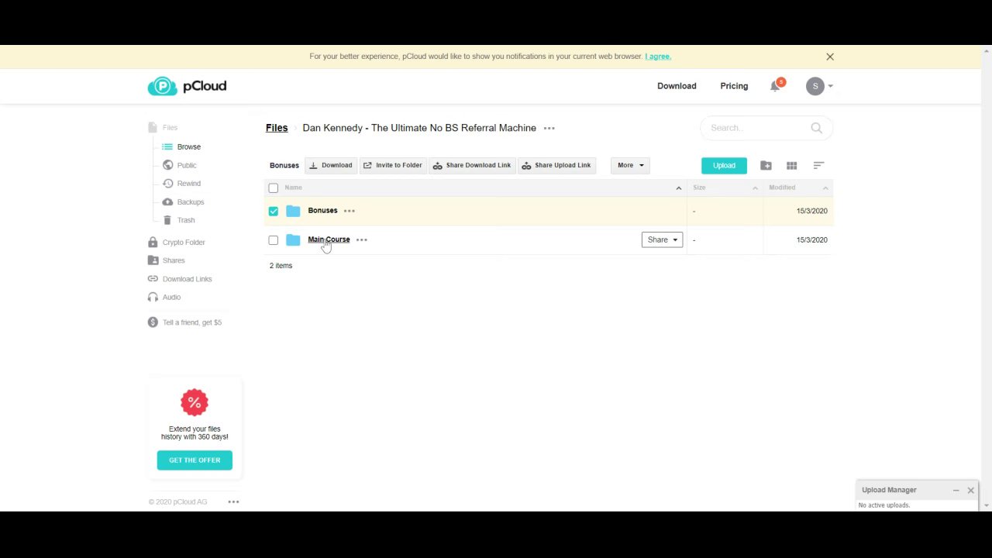Open Download Links in sidebar
Viewport: 992px width, 558px height.
pyautogui.click(x=180, y=279)
